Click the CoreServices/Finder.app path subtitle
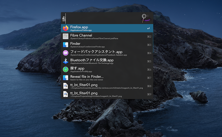The height and width of the screenshot is (137, 222). [88, 47]
